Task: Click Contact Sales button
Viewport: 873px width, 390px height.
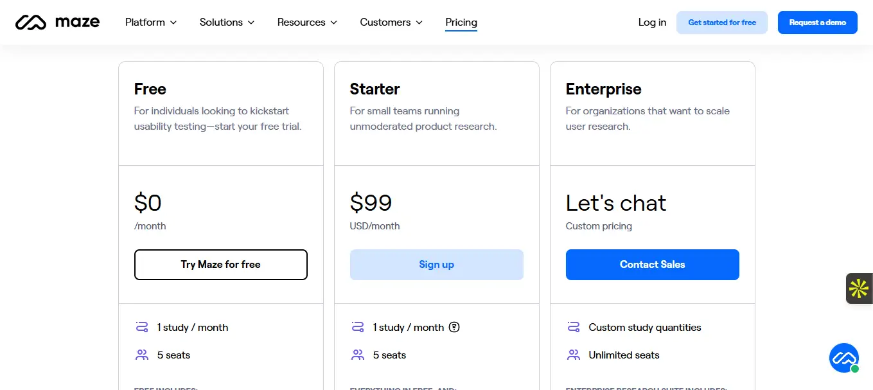Action: (x=652, y=265)
